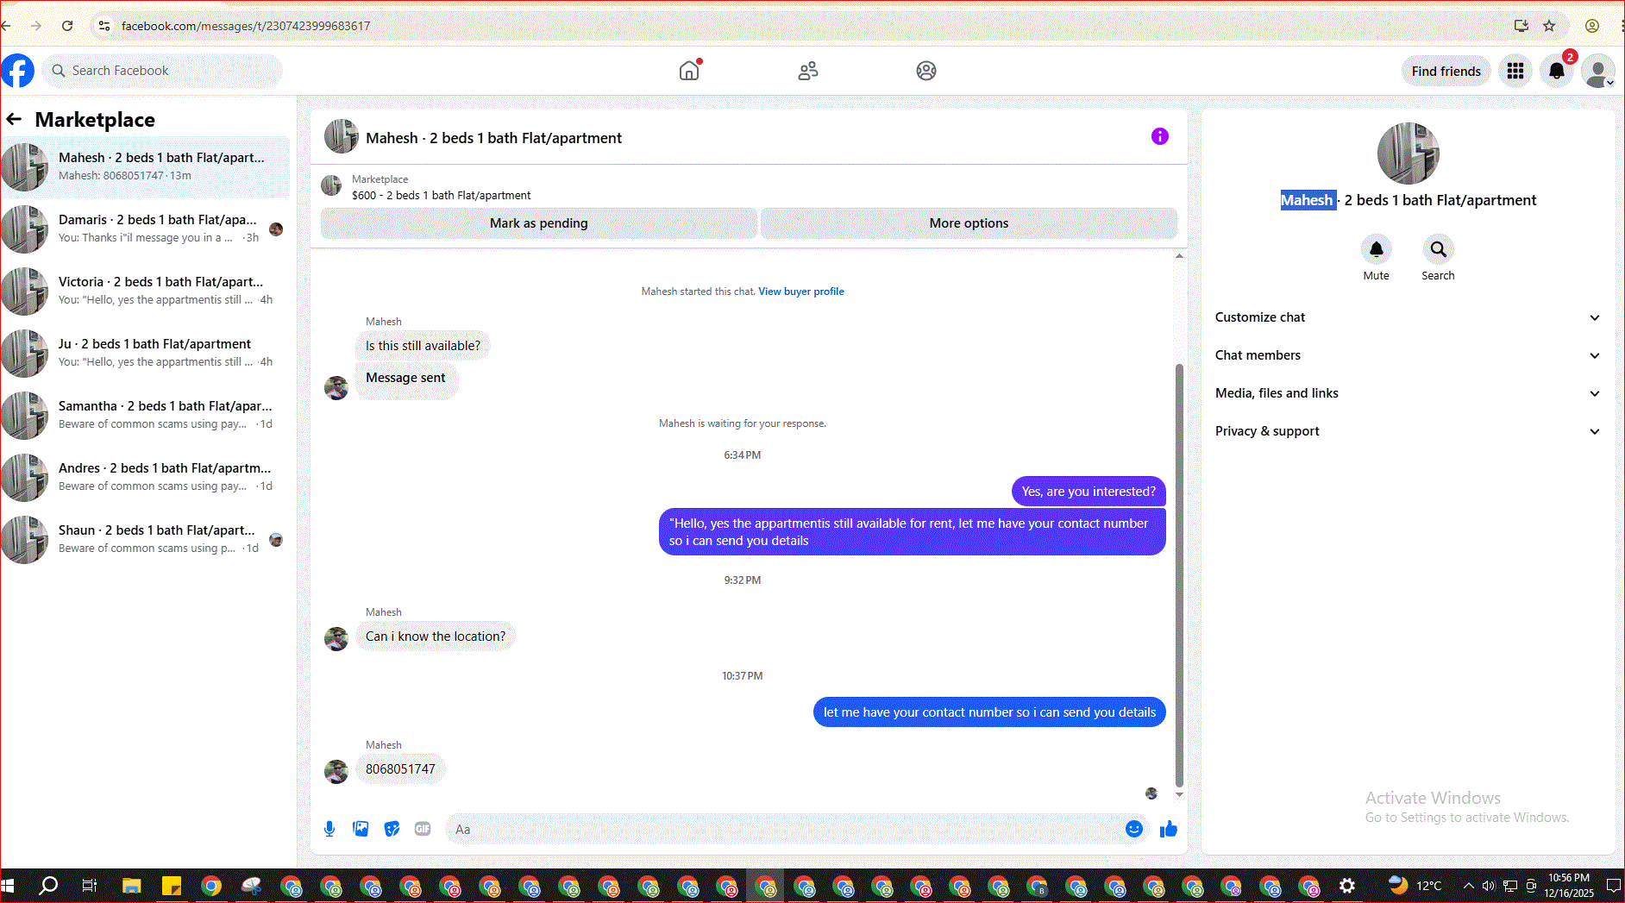Click the 8068051747 phone number message
The width and height of the screenshot is (1625, 903).
coord(400,769)
